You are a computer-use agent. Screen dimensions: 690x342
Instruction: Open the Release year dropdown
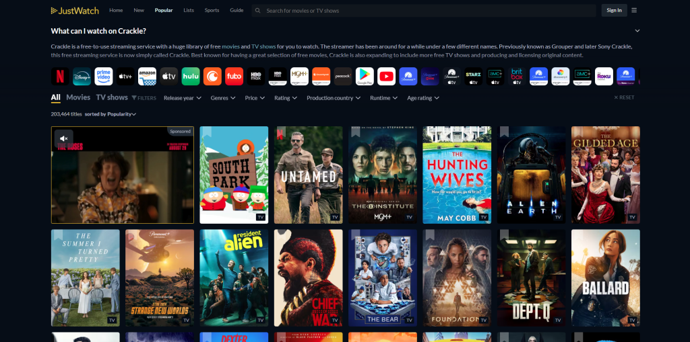[x=183, y=98]
